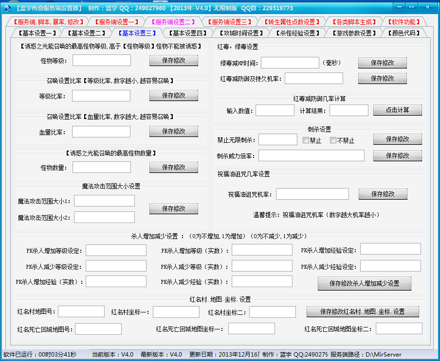This screenshot has height=361, width=440.
Task: Focus the 刺杀威力倍率 text box
Action: click(x=311, y=155)
